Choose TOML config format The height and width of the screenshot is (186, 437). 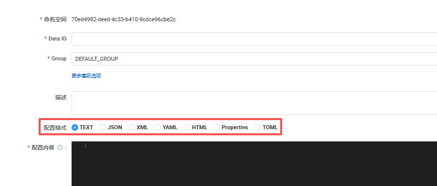click(258, 128)
